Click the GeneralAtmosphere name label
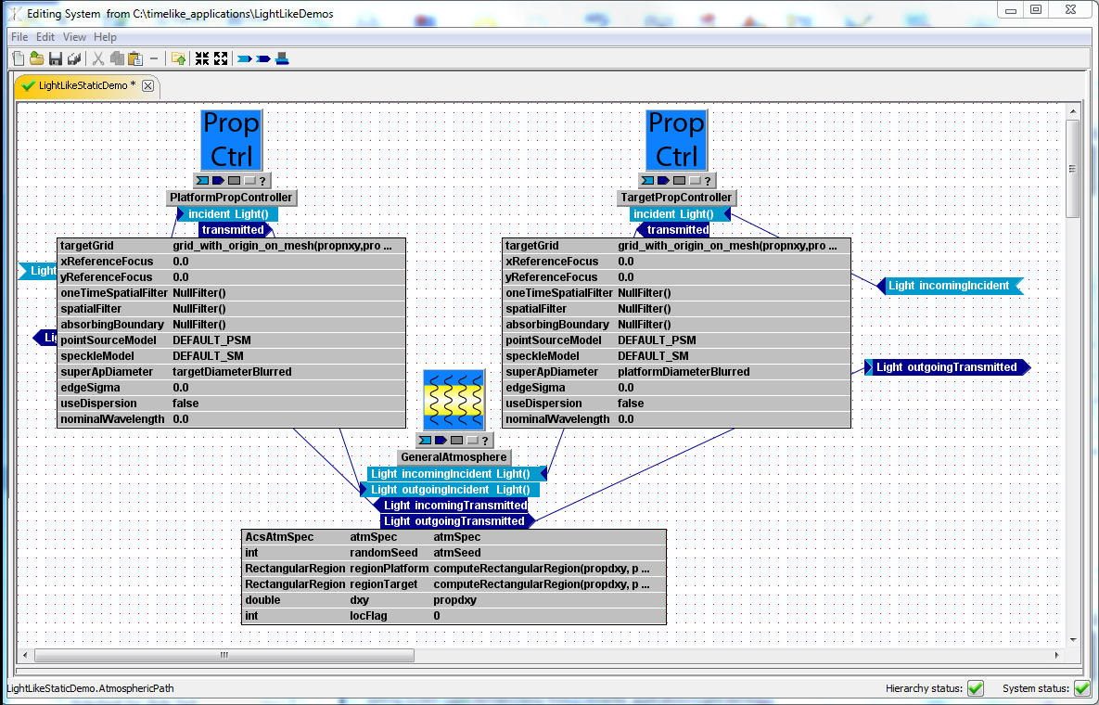The image size is (1099, 705). coord(454,457)
